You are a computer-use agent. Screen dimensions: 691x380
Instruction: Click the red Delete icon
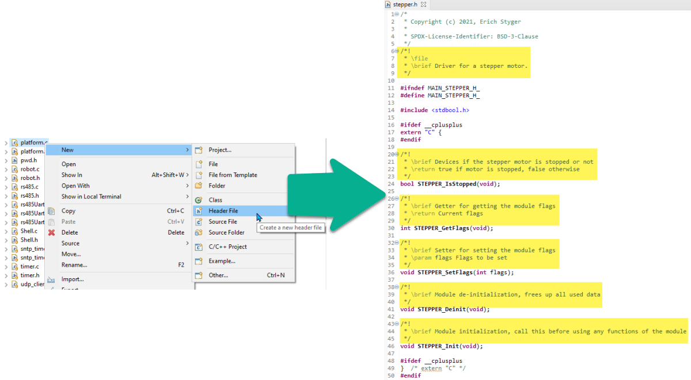click(x=51, y=232)
